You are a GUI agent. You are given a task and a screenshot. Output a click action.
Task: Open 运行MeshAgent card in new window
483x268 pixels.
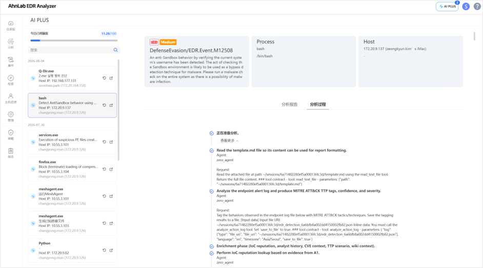pos(111,196)
